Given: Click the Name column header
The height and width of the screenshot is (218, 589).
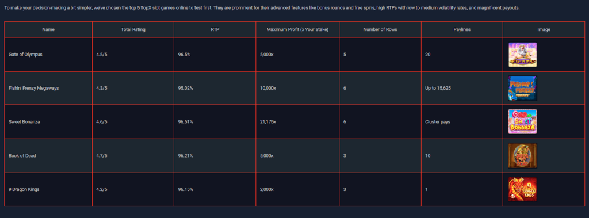Looking at the screenshot, I should click(x=48, y=30).
